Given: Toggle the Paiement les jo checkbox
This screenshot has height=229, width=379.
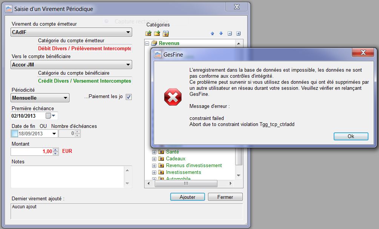Looking at the screenshot, I should click(x=128, y=97).
